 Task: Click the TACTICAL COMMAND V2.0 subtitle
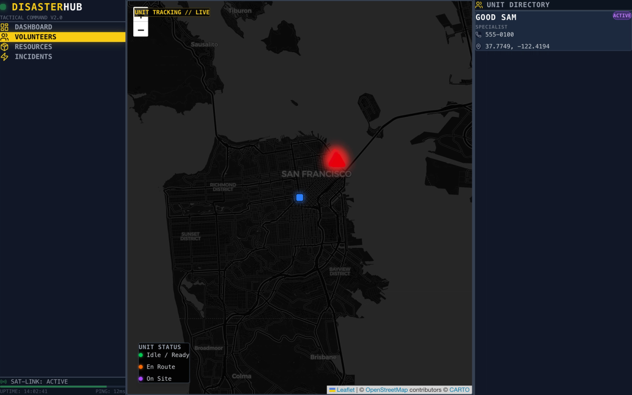(x=31, y=17)
